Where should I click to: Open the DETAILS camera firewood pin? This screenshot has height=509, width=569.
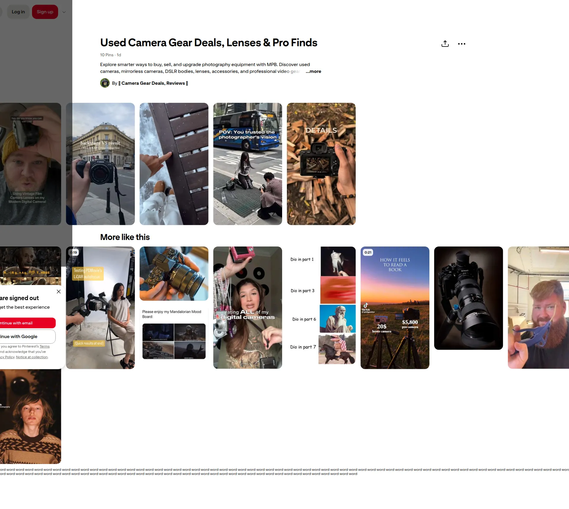point(321,164)
